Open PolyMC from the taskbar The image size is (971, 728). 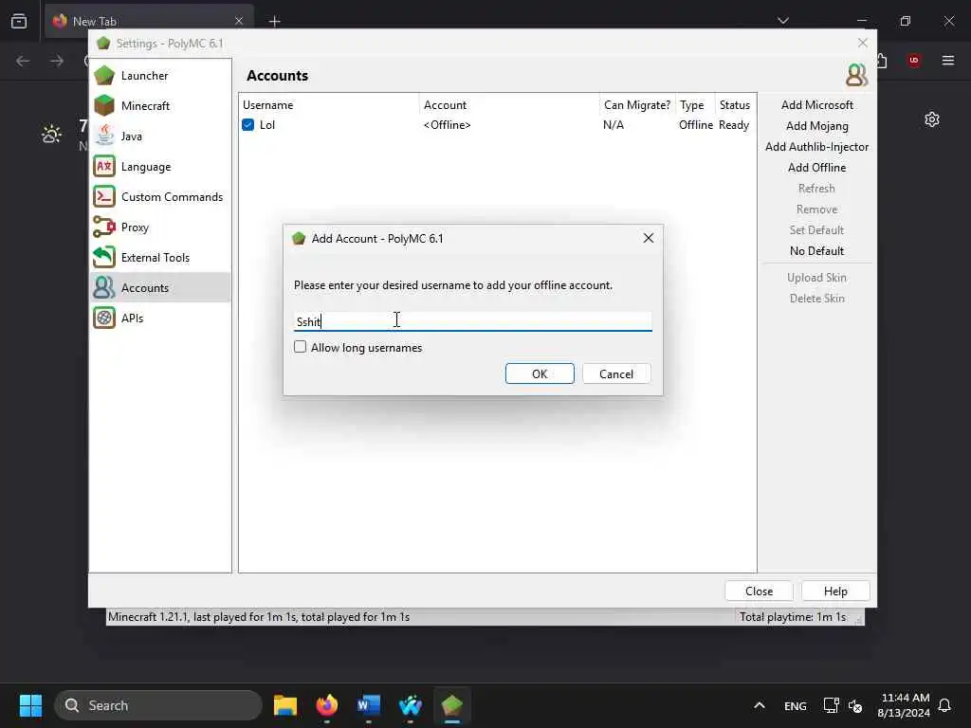(452, 705)
